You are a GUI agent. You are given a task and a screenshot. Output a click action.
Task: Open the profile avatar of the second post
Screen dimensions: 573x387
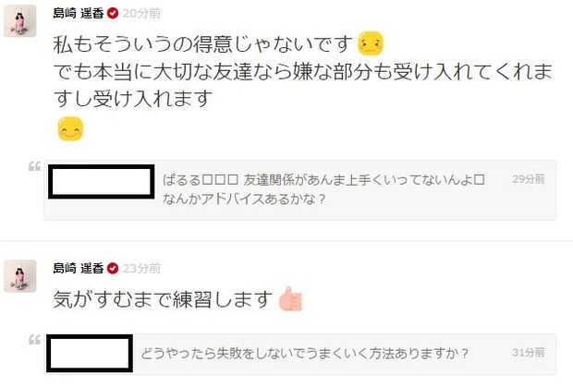coord(20,276)
